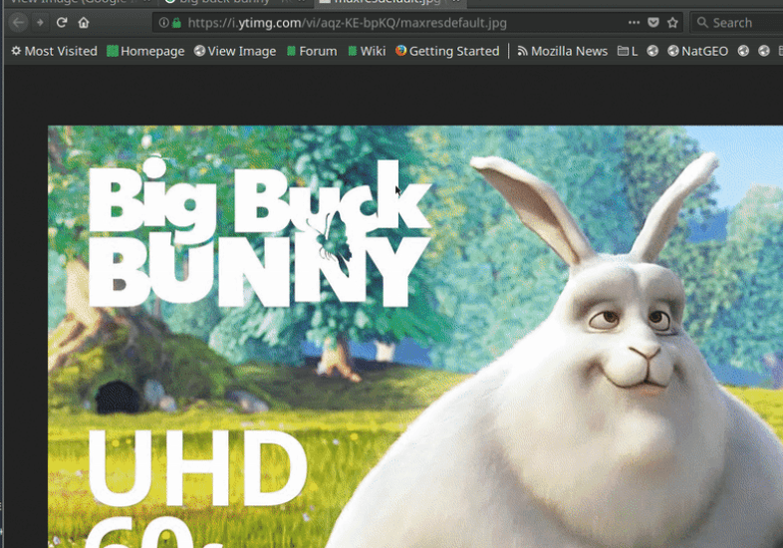
Task: Open the page actions three-dot menu
Action: (x=634, y=23)
